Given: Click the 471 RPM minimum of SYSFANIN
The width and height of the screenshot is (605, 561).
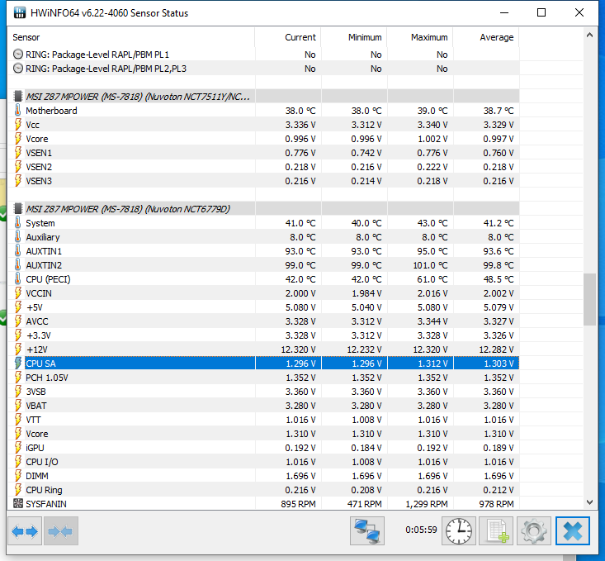Looking at the screenshot, I should tap(364, 504).
